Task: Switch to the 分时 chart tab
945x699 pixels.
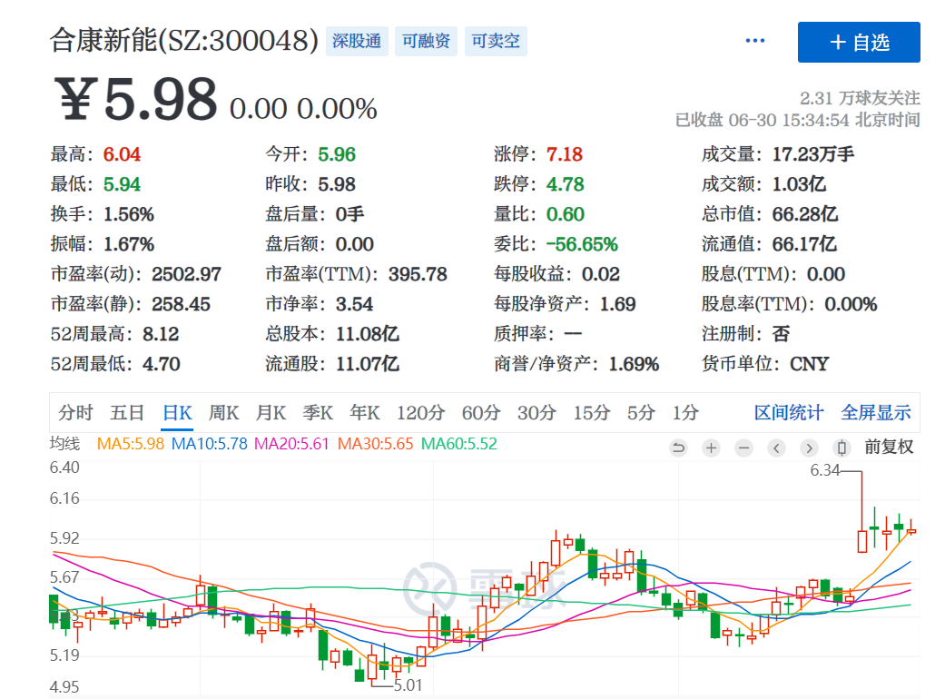Action: click(x=76, y=413)
